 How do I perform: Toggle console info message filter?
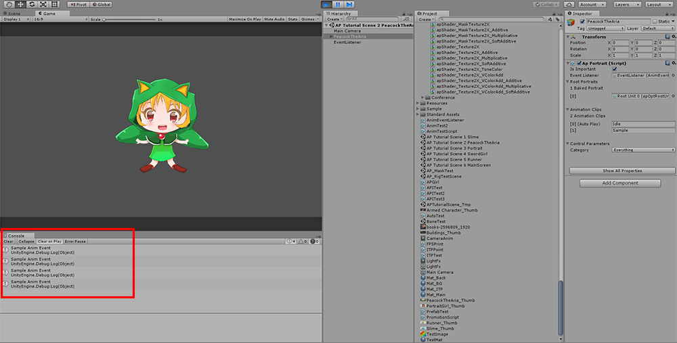coord(291,241)
